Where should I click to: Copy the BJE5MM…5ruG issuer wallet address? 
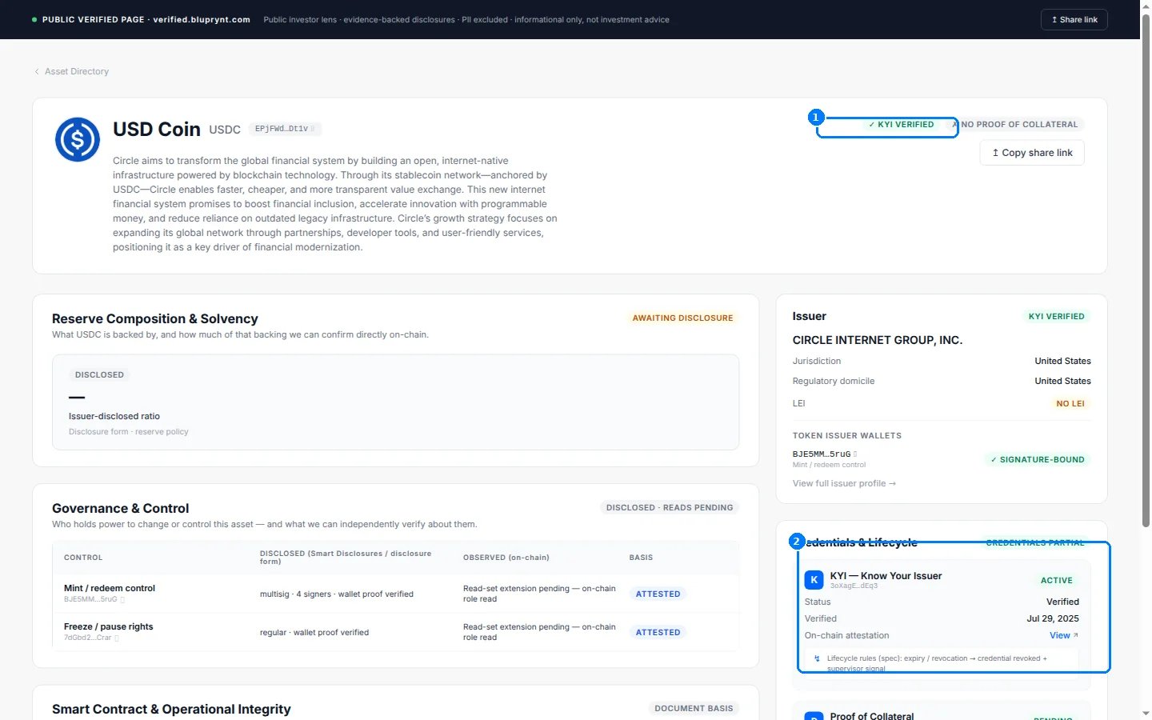pos(855,454)
